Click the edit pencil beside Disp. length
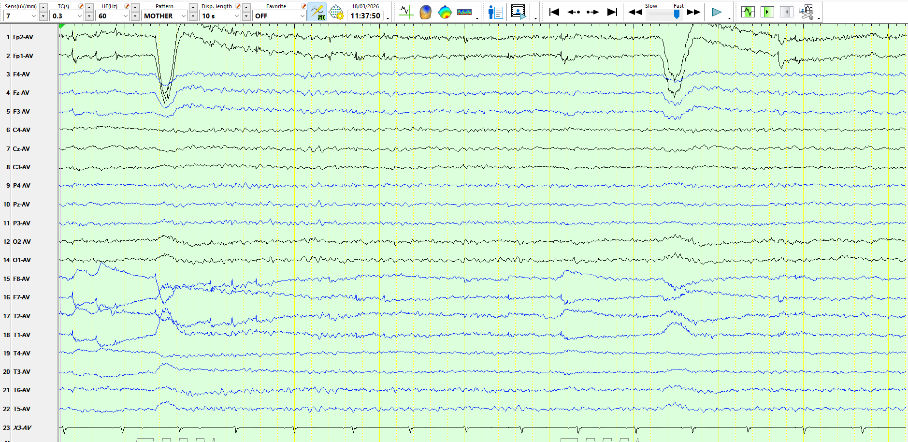Image resolution: width=908 pixels, height=442 pixels. tap(238, 6)
